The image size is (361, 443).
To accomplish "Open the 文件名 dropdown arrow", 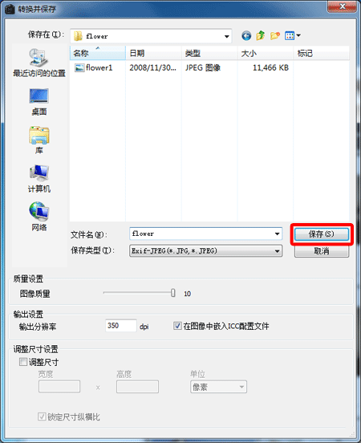I will [278, 234].
